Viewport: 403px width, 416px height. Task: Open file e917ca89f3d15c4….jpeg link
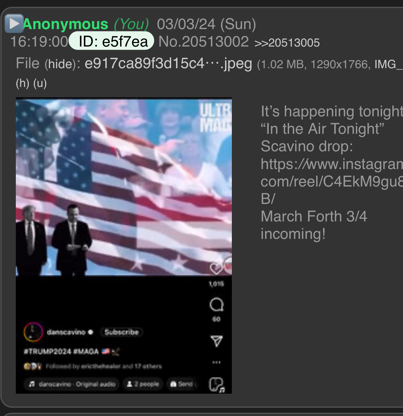(168, 64)
